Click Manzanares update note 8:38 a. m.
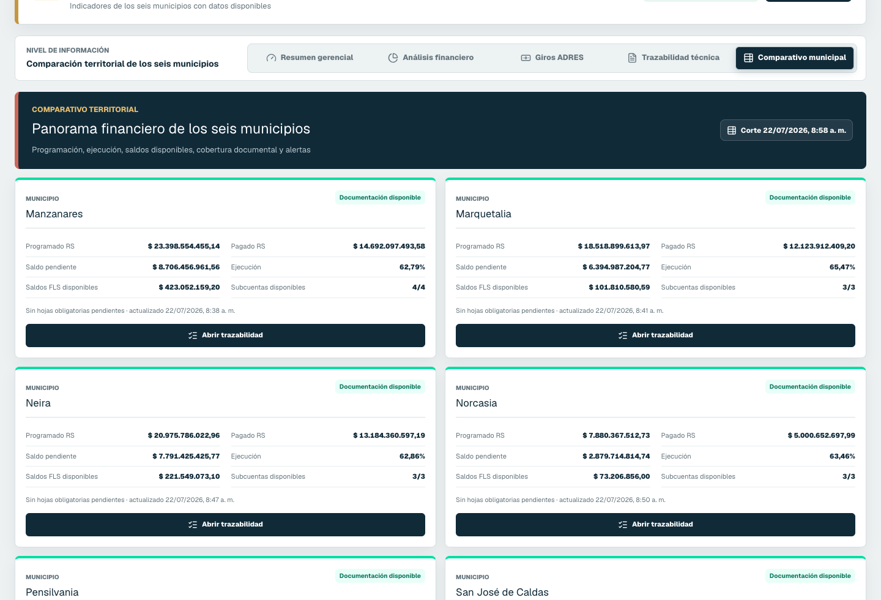881x600 pixels. pyautogui.click(x=130, y=311)
